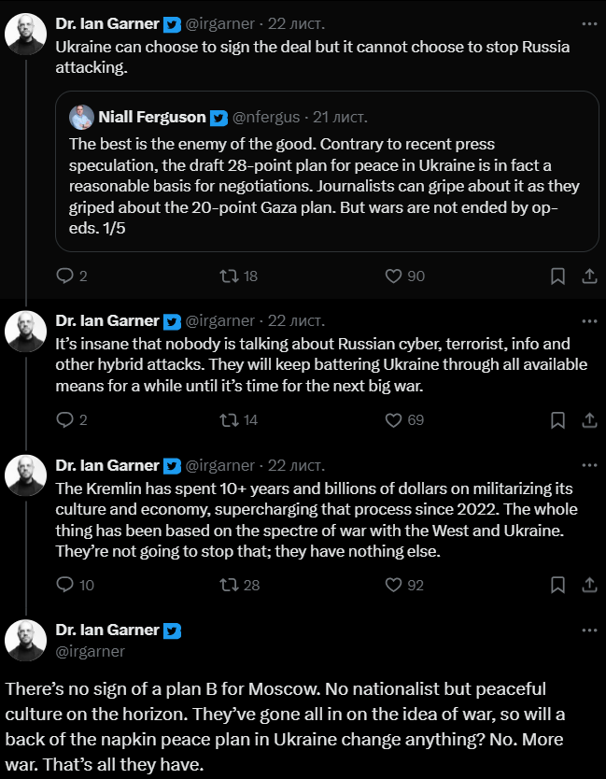Reply to the hybrid attacks tweet
This screenshot has width=606, height=779.
(64, 419)
